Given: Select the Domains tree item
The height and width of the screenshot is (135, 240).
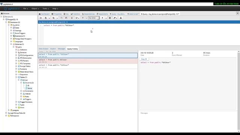Looking at the screenshot, I should coord(23,52).
